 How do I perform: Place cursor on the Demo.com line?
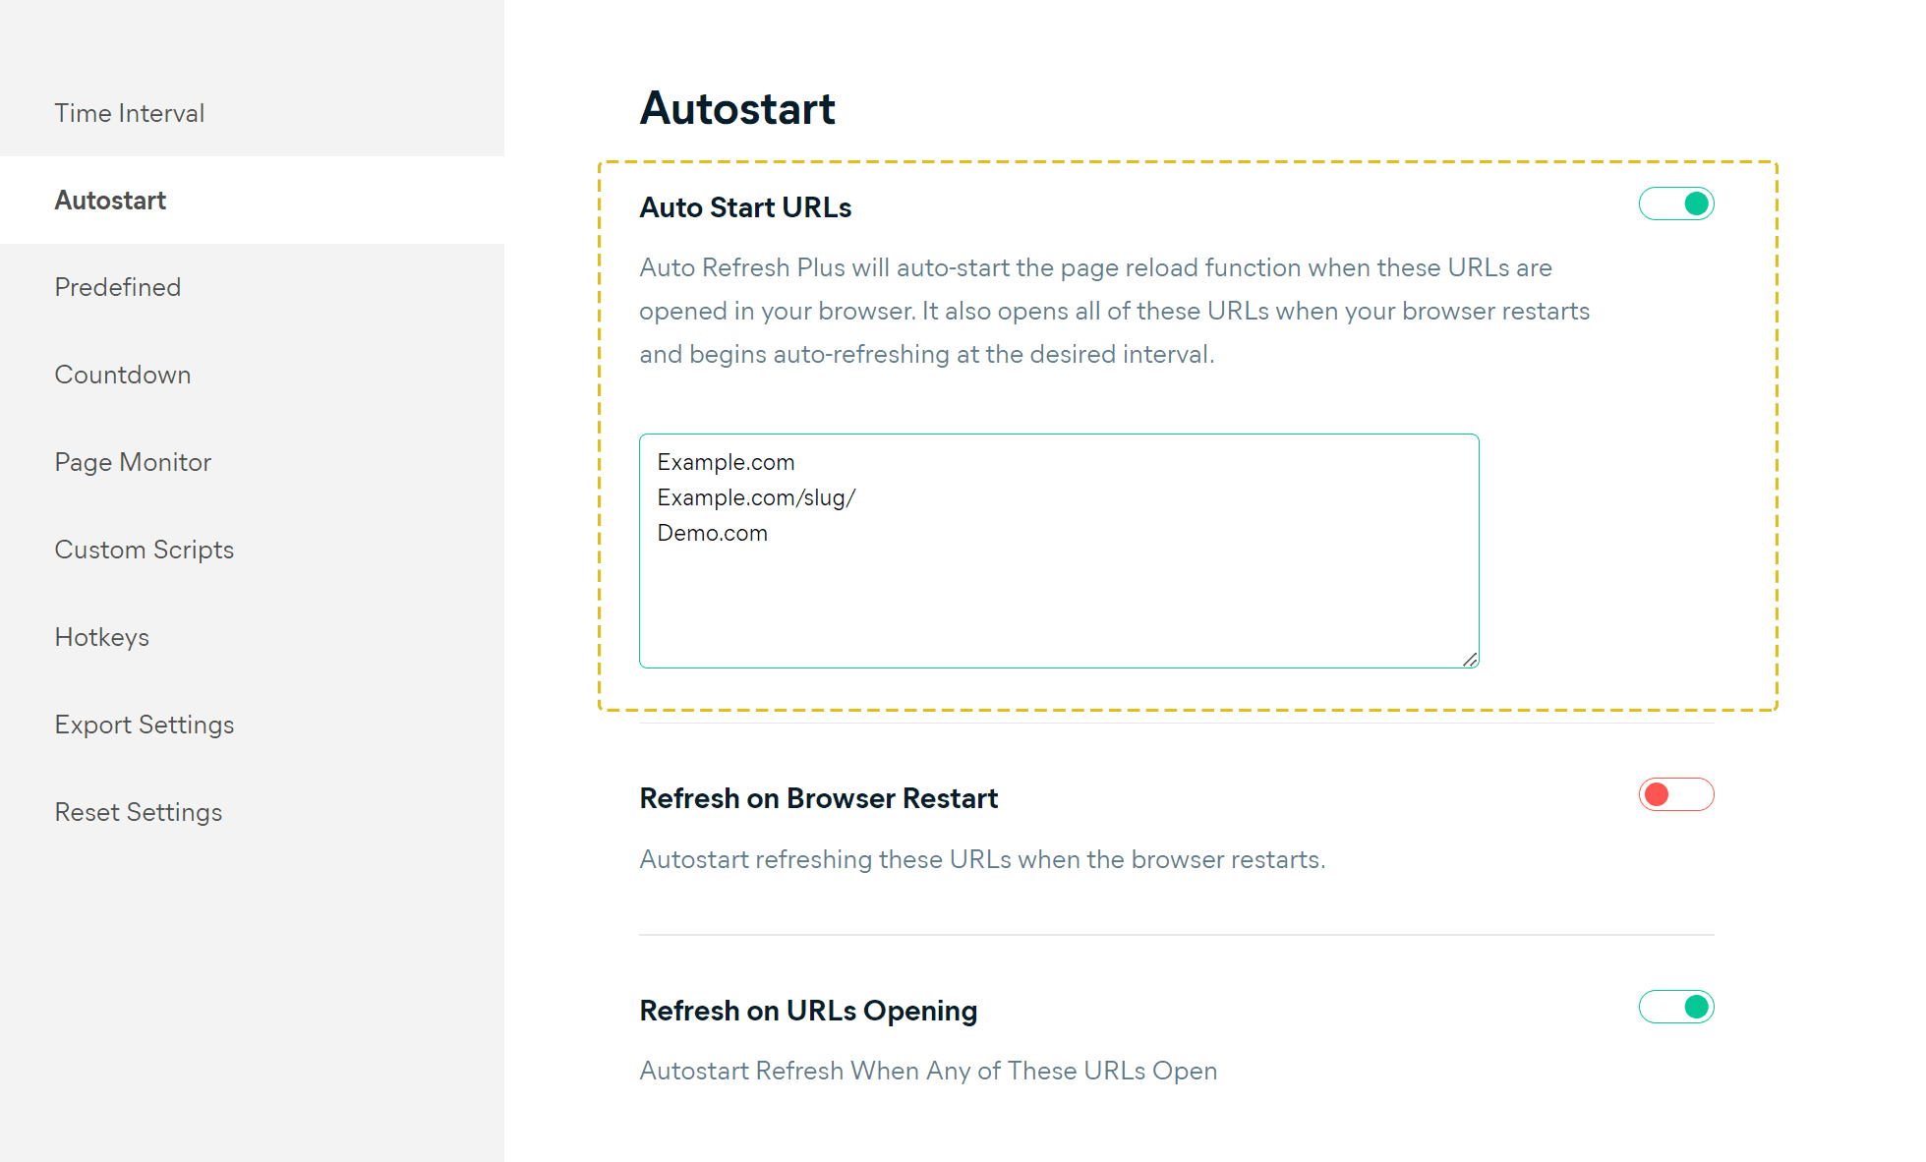[x=712, y=533]
